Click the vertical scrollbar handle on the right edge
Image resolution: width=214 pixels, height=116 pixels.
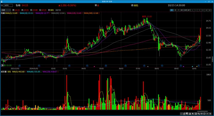212,59
